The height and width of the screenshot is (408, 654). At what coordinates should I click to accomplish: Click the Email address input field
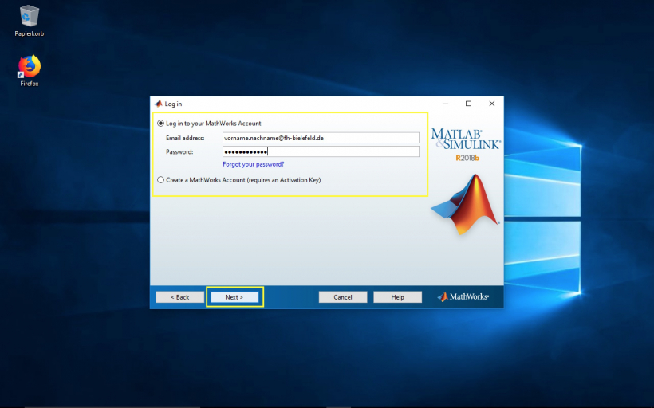click(321, 138)
